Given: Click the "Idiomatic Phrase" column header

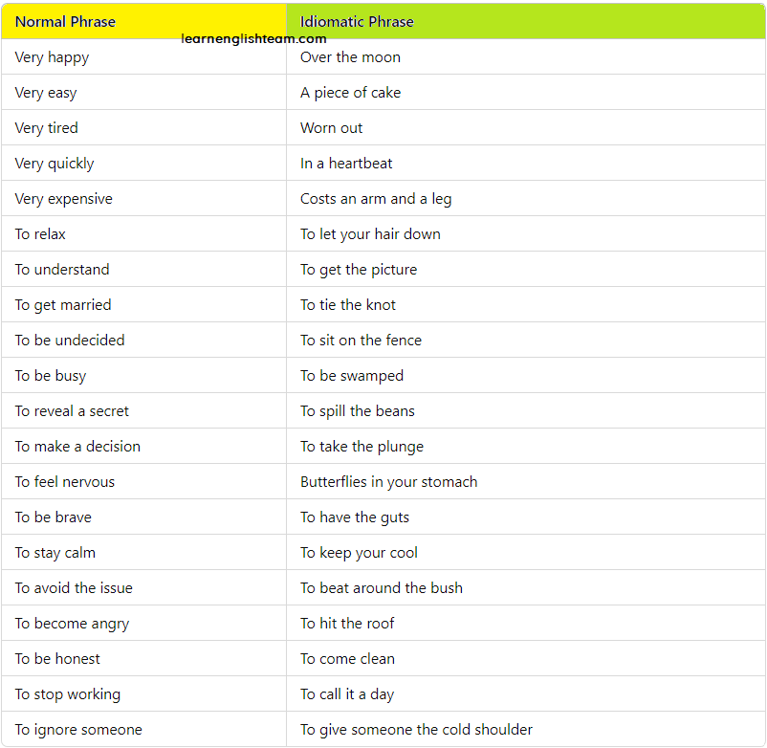Looking at the screenshot, I should point(357,21).
